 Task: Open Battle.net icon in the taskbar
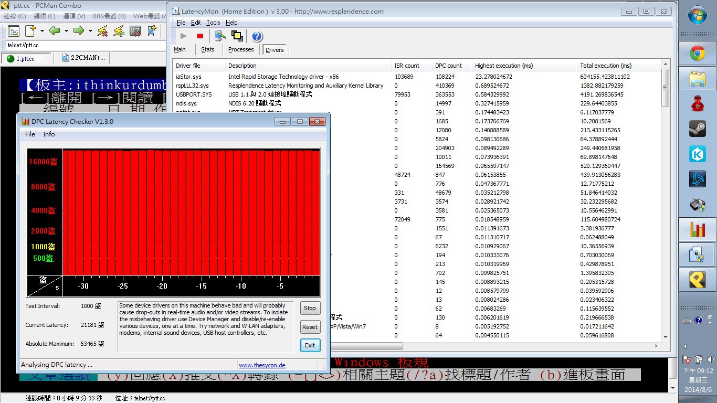click(698, 179)
